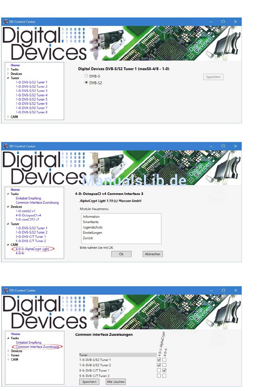The width and height of the screenshot is (268, 391).
Task: Collapse Tasks arrow in the OctopusCI window tree
Action: click(8, 194)
